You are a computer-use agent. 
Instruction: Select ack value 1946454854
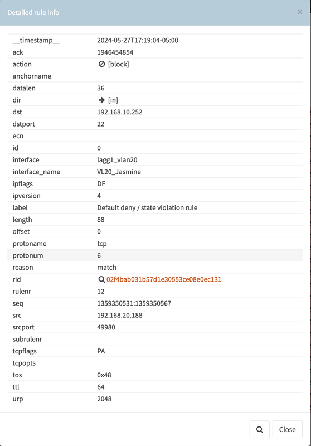[115, 52]
